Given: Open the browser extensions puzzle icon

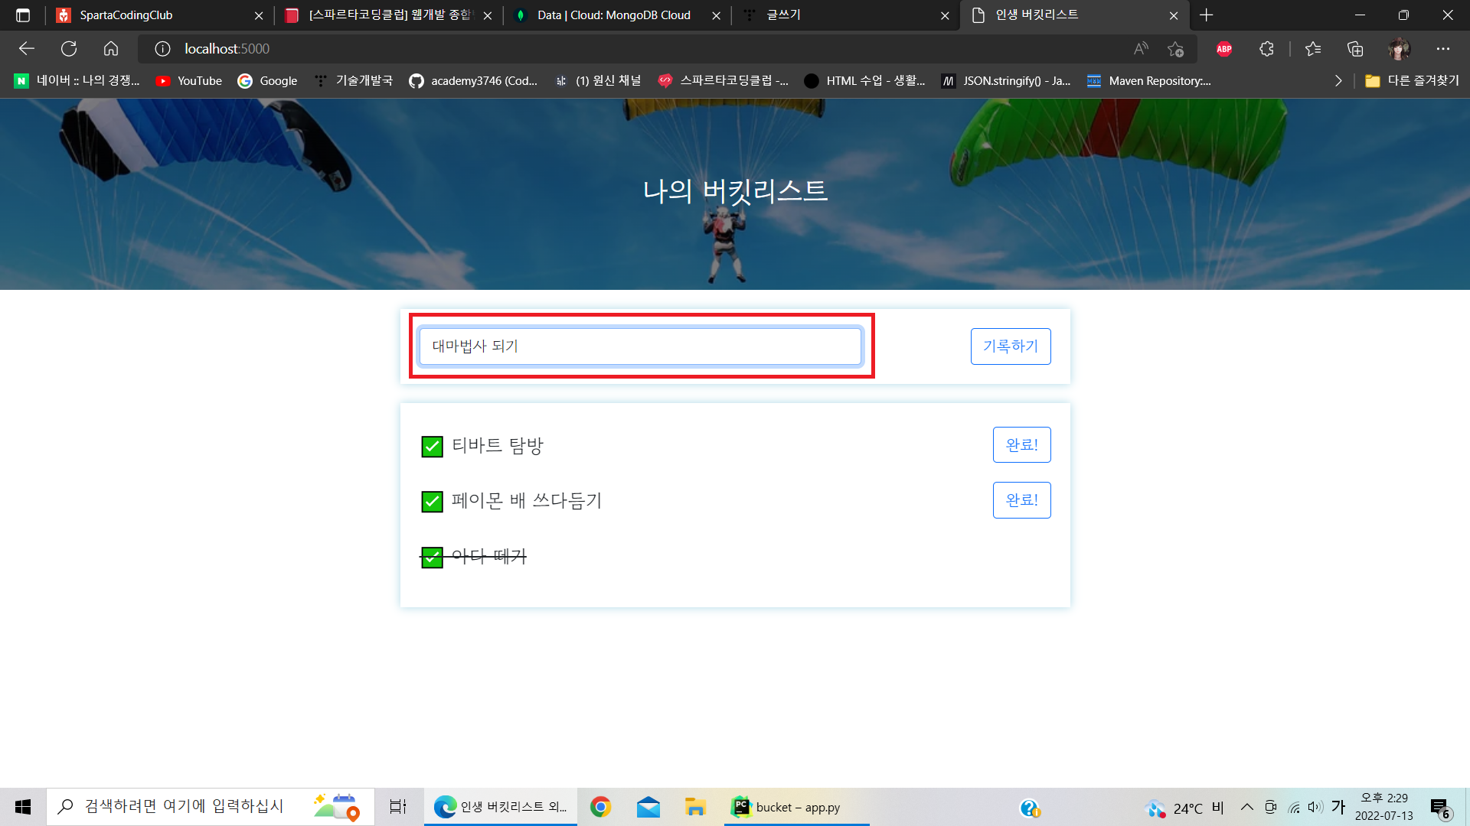Looking at the screenshot, I should tap(1266, 49).
